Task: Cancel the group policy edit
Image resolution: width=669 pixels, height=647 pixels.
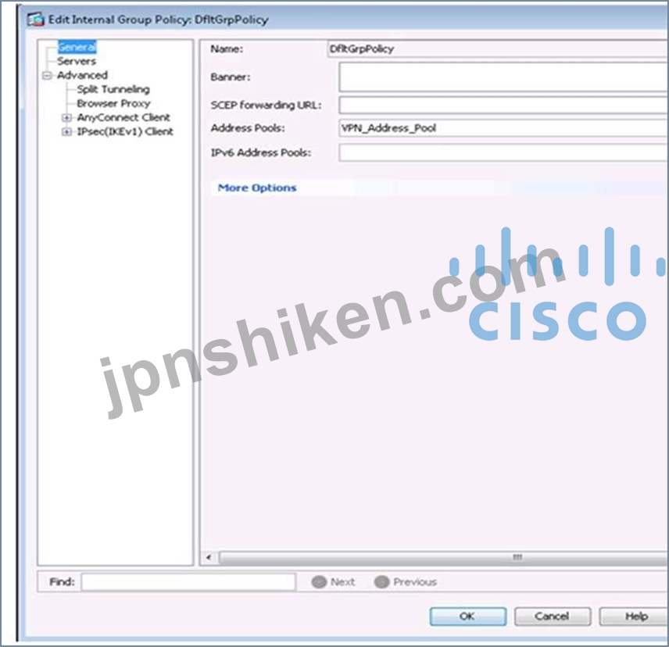Action: [553, 617]
